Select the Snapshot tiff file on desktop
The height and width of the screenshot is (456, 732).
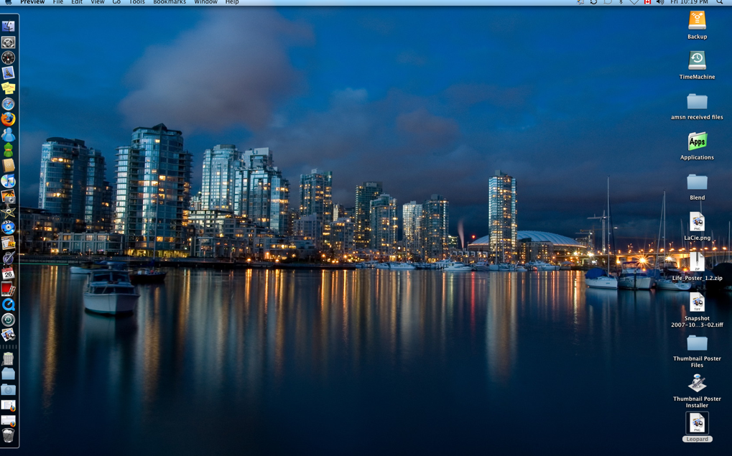(697, 310)
